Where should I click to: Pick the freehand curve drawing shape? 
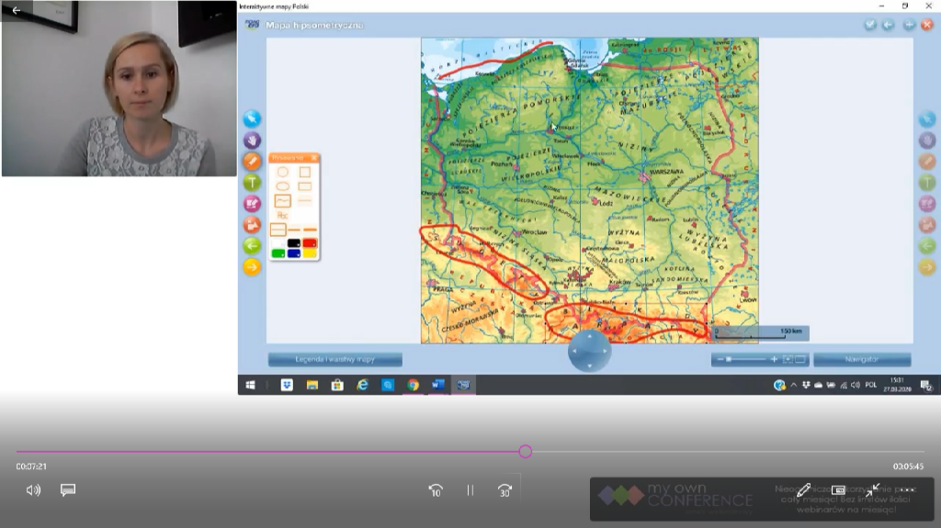282,200
